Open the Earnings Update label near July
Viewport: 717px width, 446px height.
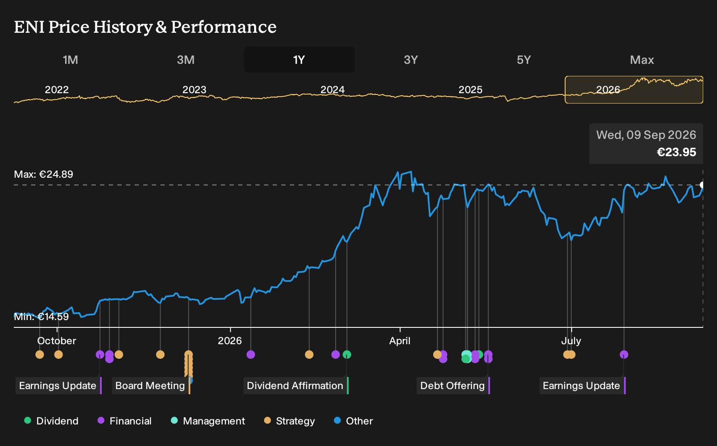(582, 386)
